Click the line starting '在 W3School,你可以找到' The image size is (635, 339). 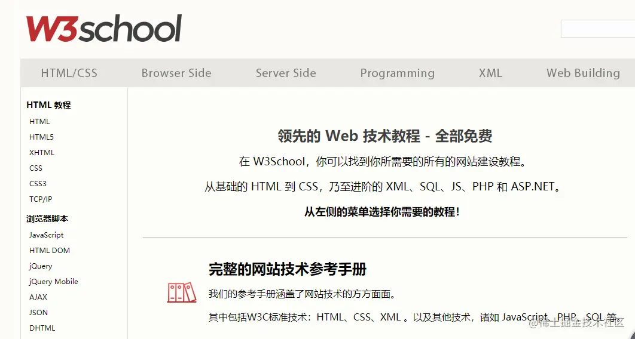tap(383, 162)
